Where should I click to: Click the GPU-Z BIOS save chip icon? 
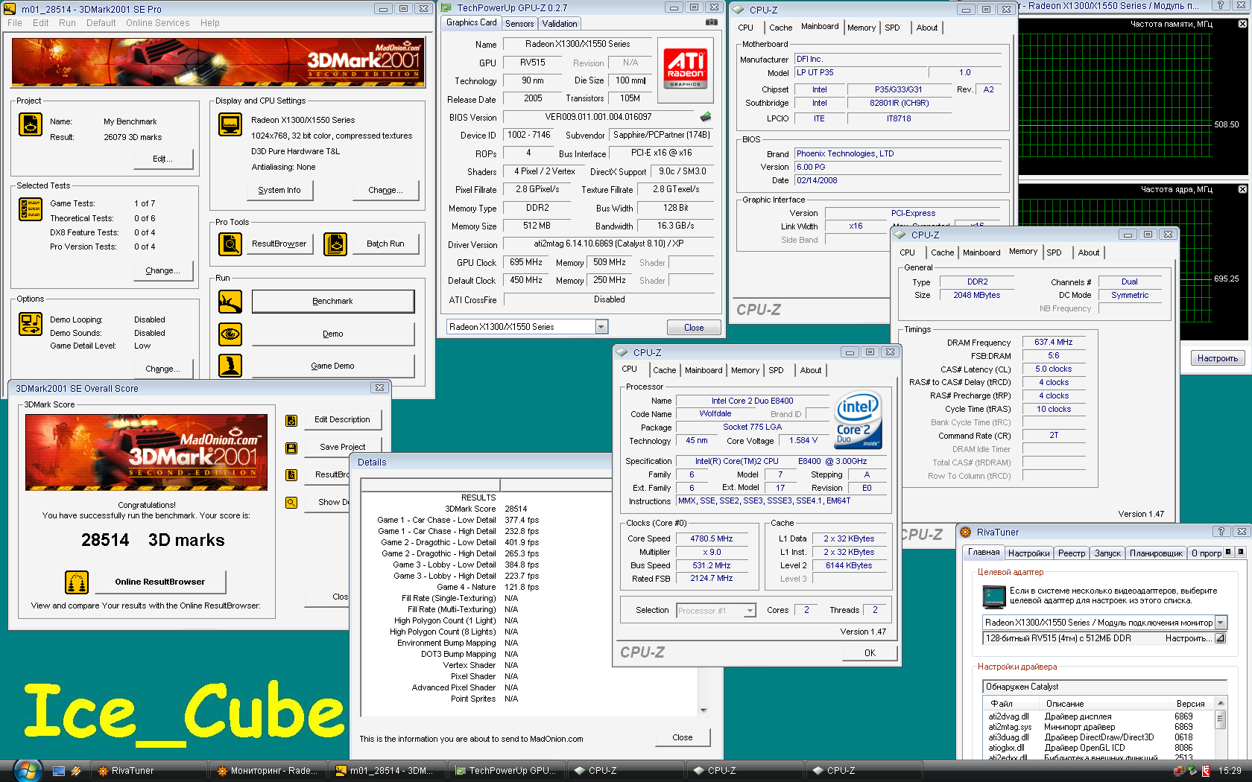point(706,117)
